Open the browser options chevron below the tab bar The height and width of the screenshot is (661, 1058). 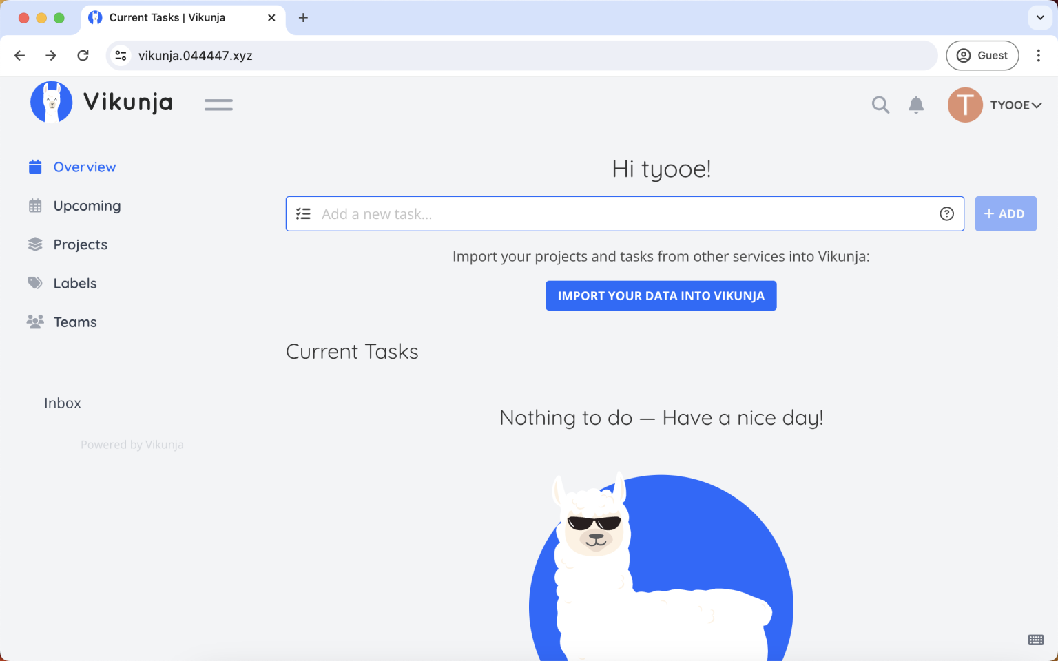pos(1039,18)
